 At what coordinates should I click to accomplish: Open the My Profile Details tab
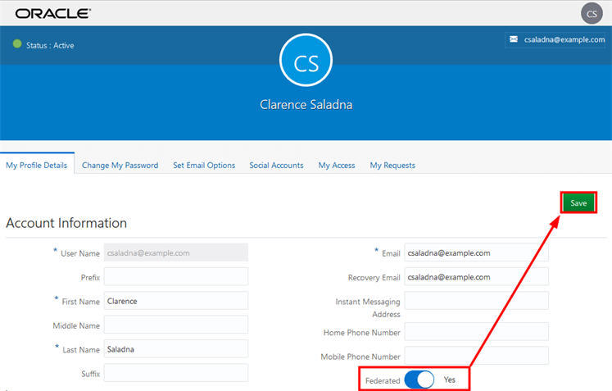click(37, 166)
